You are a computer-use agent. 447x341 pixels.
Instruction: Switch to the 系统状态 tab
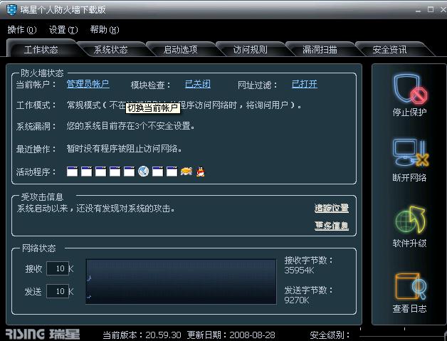110,50
